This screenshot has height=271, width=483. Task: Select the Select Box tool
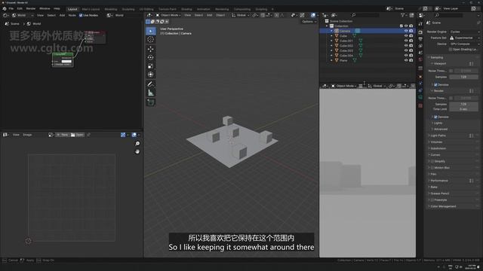click(x=151, y=31)
